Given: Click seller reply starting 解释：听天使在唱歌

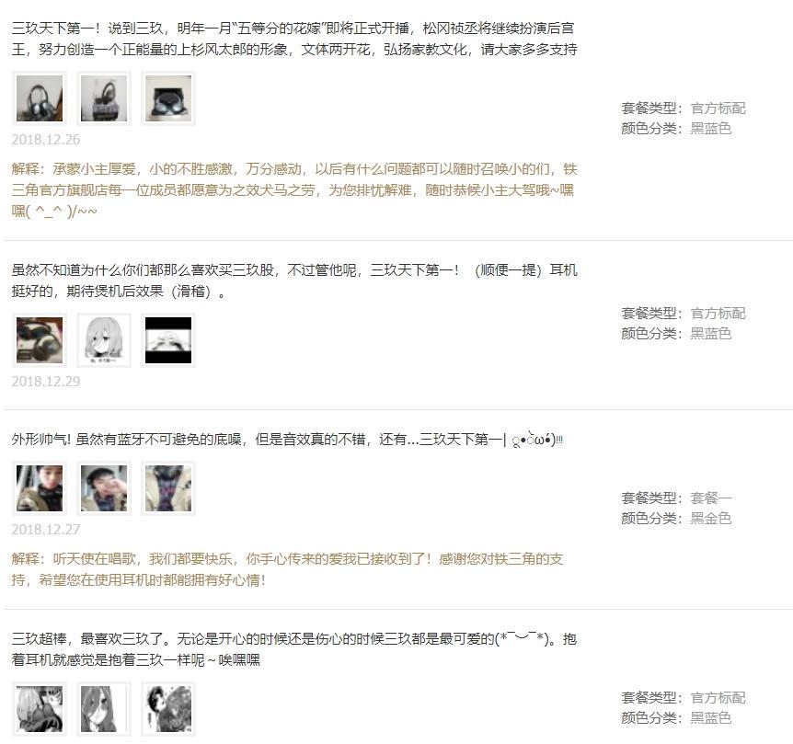Looking at the screenshot, I should point(287,569).
